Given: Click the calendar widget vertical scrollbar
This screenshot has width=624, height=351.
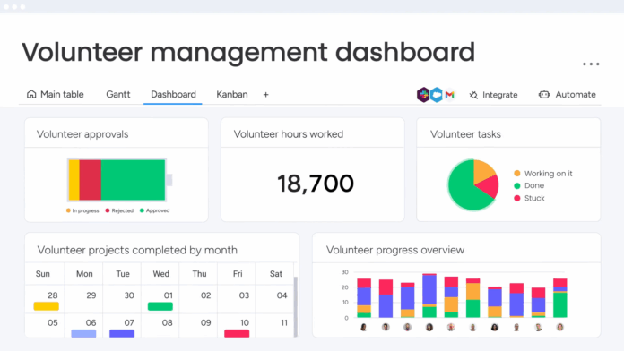Looking at the screenshot, I should (x=295, y=306).
